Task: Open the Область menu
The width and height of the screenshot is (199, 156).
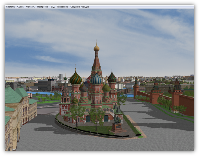Action: coord(30,7)
